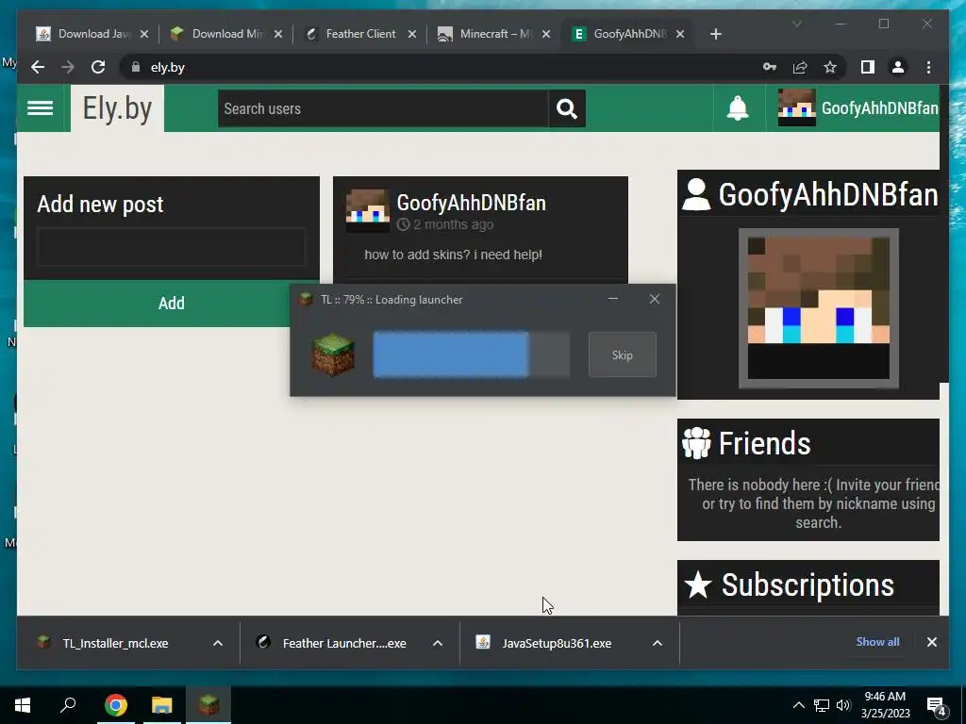
Task: Click the post author's avatar
Action: tap(367, 210)
